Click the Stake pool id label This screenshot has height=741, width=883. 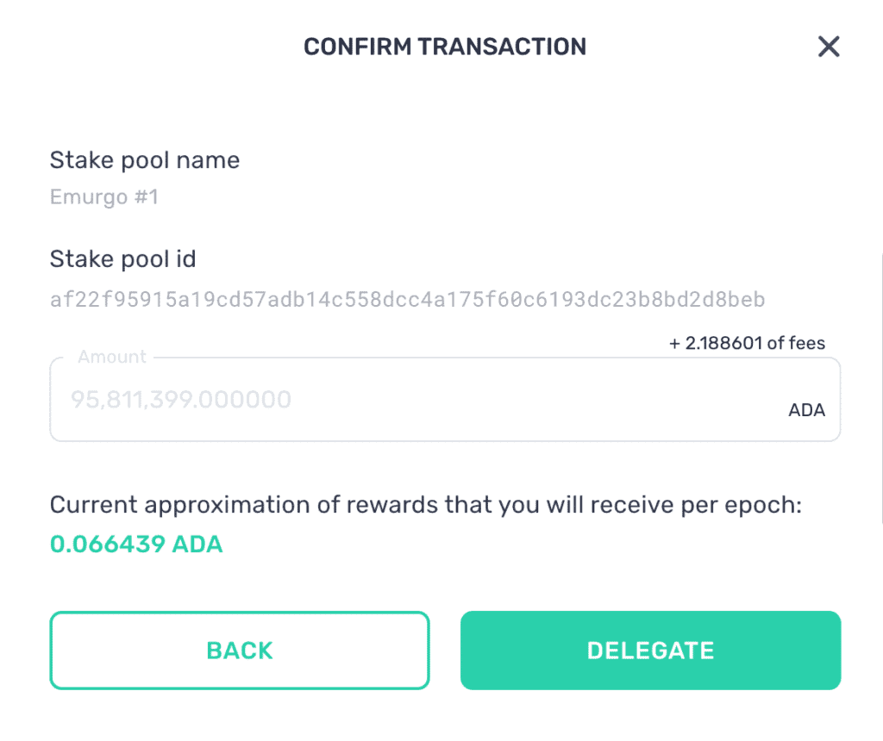click(x=122, y=258)
